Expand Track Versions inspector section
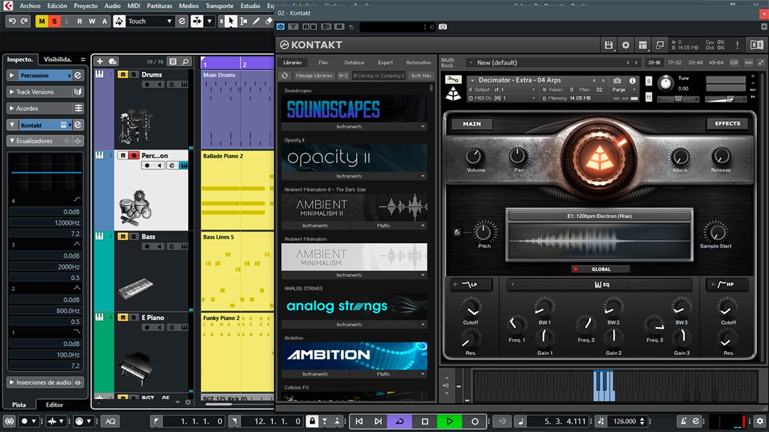 [12, 92]
